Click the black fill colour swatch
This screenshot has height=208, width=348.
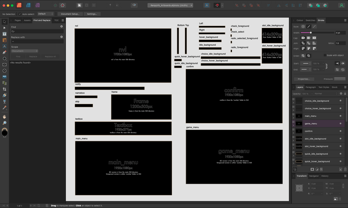[4, 133]
